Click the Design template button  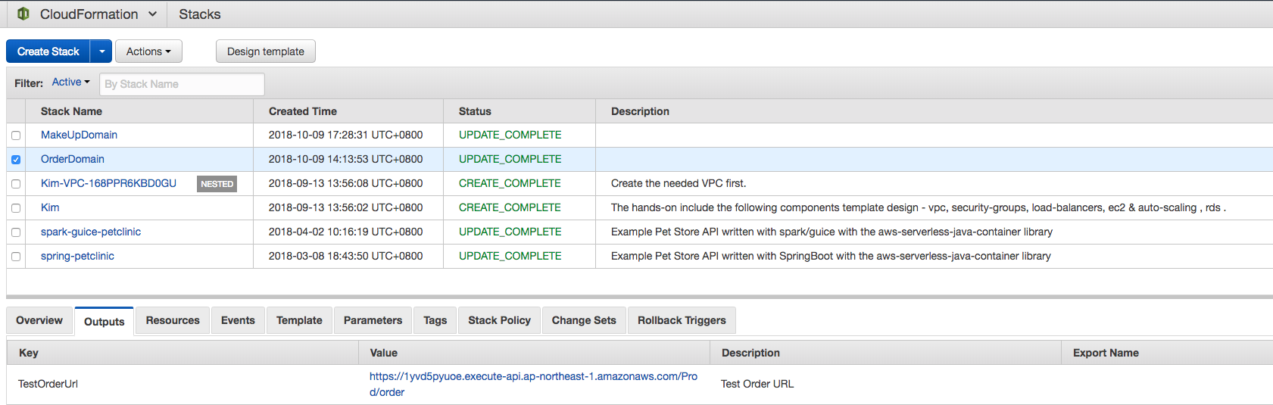[x=266, y=51]
